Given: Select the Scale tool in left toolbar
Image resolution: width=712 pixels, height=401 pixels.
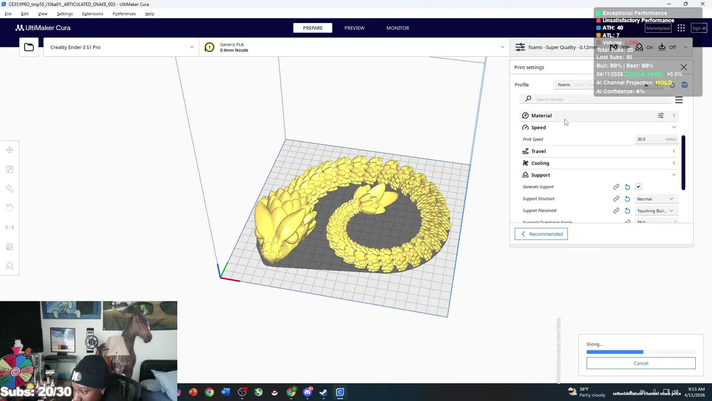Looking at the screenshot, I should tap(9, 169).
